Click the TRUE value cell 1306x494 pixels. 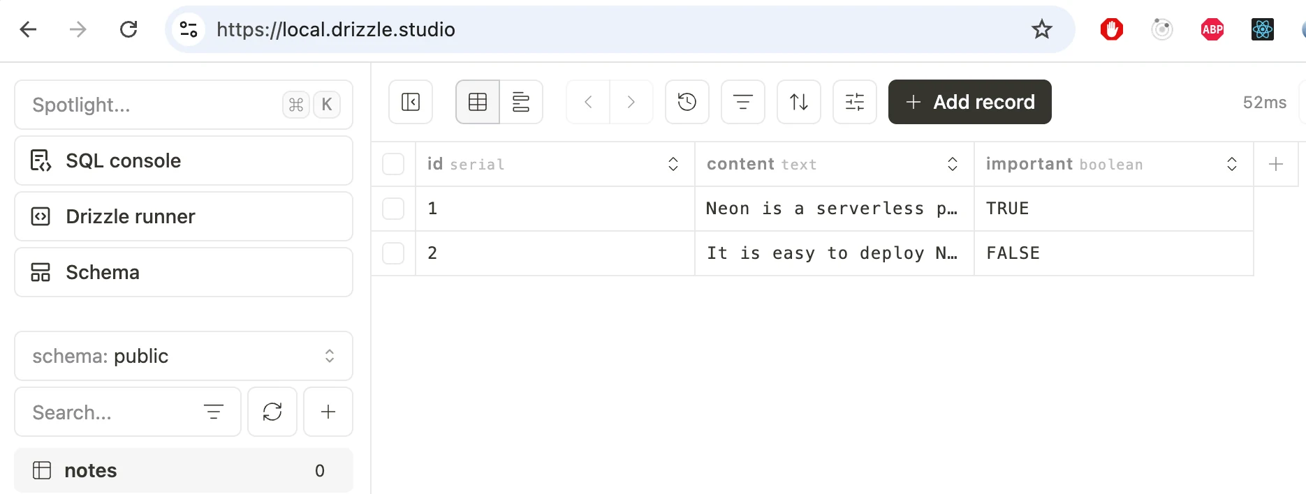1114,209
